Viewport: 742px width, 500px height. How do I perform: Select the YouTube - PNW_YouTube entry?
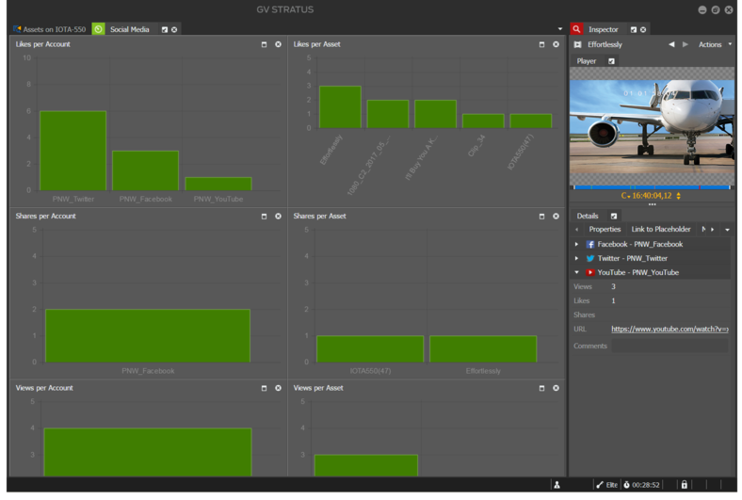[x=637, y=272]
